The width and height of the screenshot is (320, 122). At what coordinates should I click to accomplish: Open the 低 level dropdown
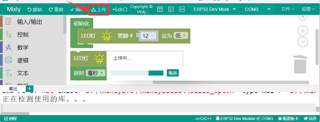pyautogui.click(x=180, y=36)
